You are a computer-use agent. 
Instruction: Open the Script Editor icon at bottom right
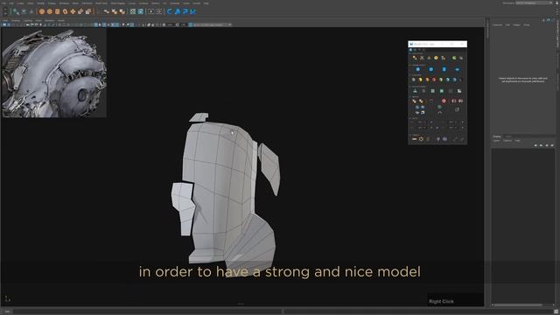[x=556, y=311]
